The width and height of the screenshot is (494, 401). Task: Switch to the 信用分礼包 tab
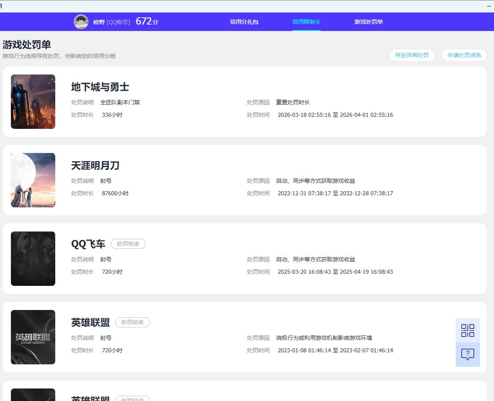[x=244, y=22]
